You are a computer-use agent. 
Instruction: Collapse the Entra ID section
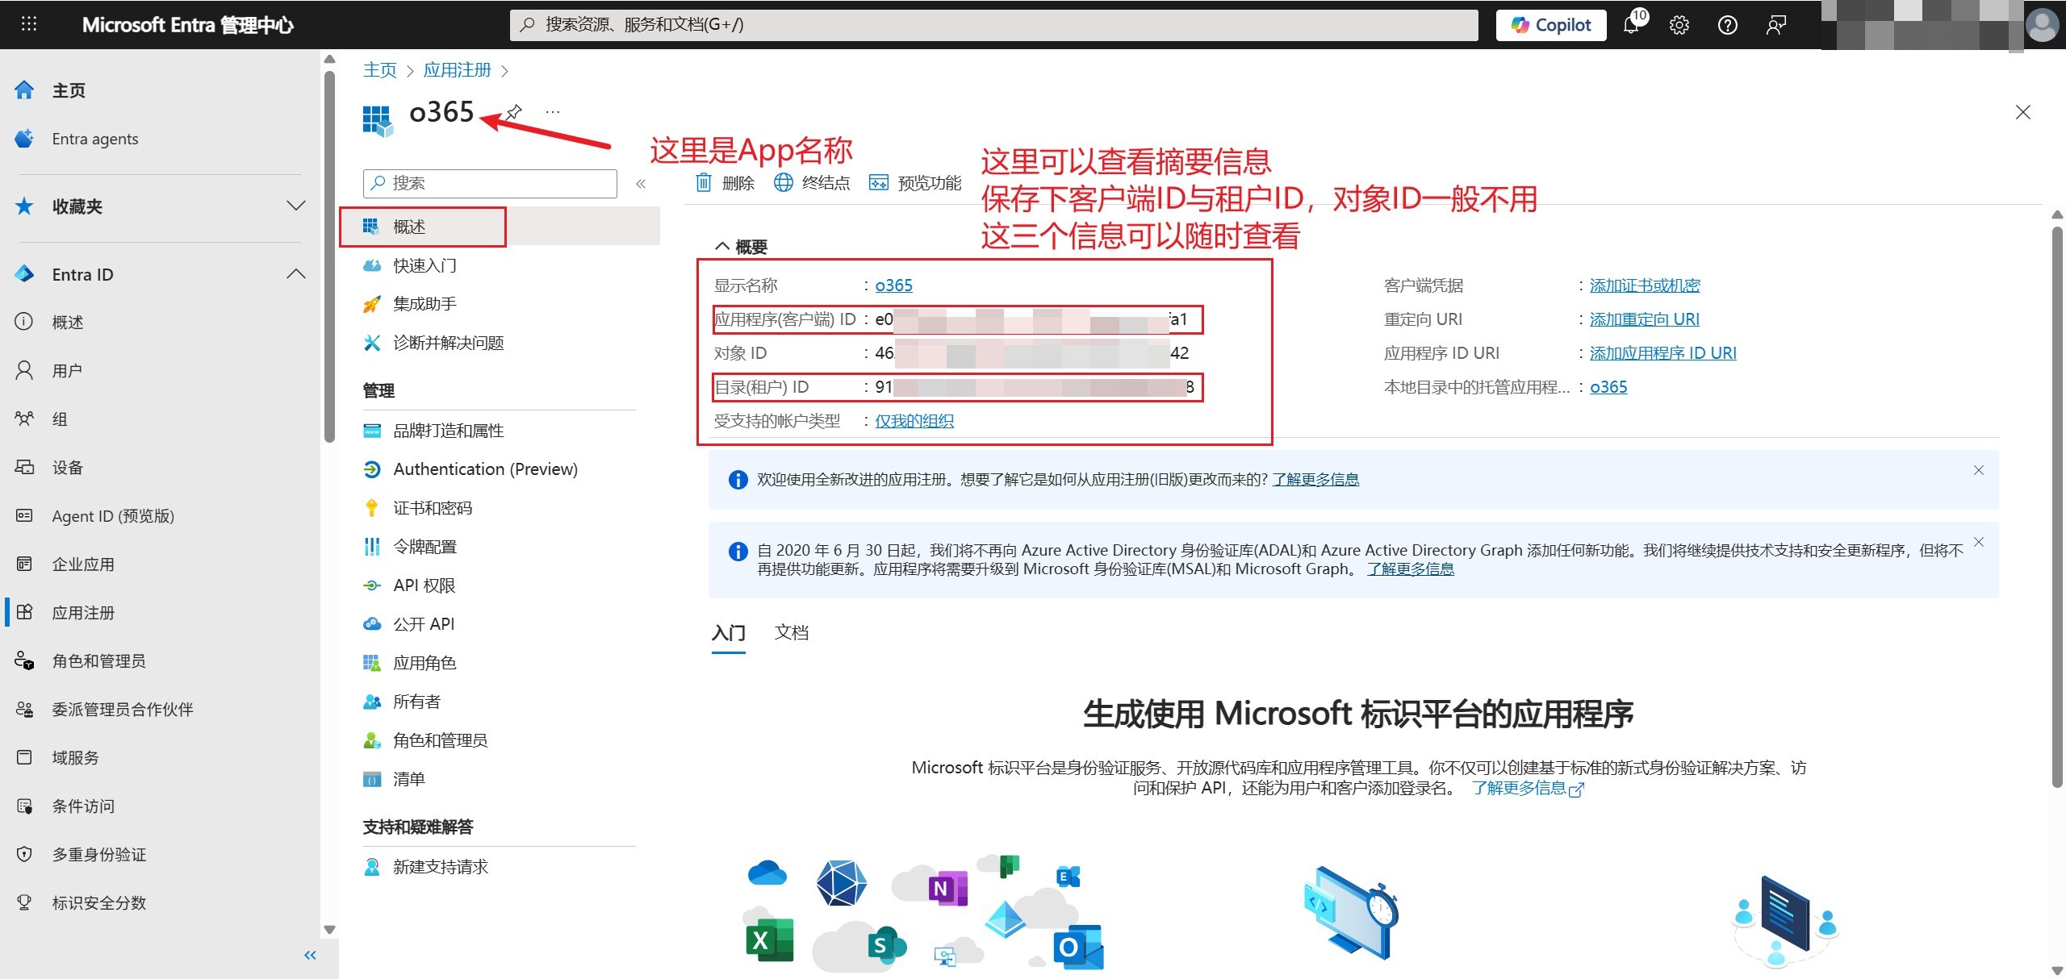click(295, 273)
